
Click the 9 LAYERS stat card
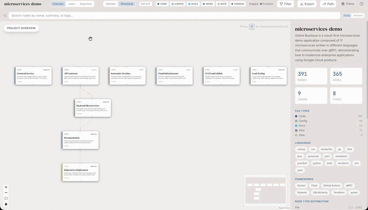point(311,96)
